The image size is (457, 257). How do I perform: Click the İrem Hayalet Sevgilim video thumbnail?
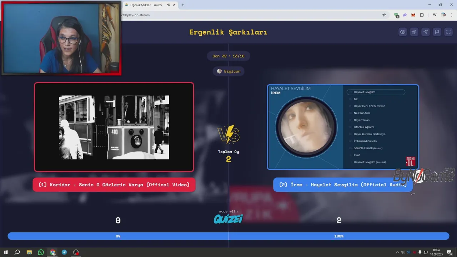343,127
